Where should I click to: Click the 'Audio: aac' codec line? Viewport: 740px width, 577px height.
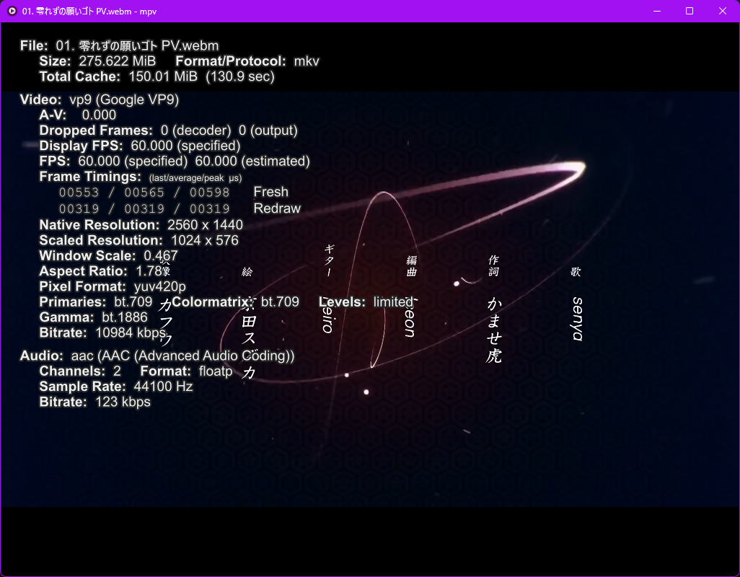(157, 356)
